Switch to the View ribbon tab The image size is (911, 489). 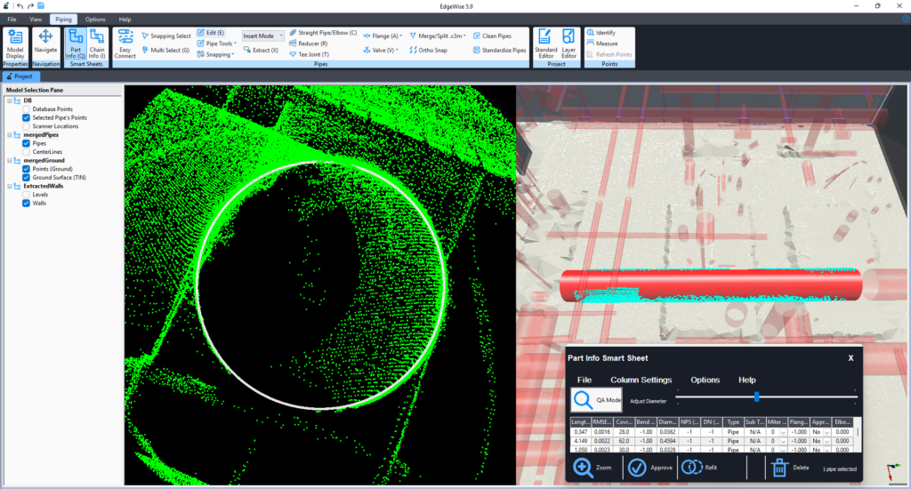tap(36, 19)
